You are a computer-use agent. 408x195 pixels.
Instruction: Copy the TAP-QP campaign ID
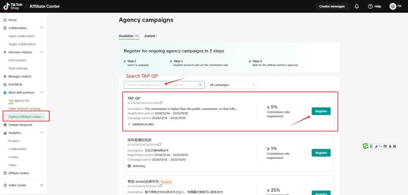point(161,103)
